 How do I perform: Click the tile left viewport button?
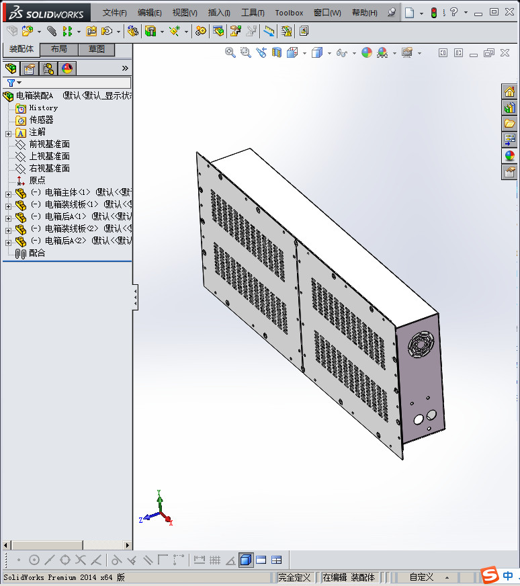(443, 52)
